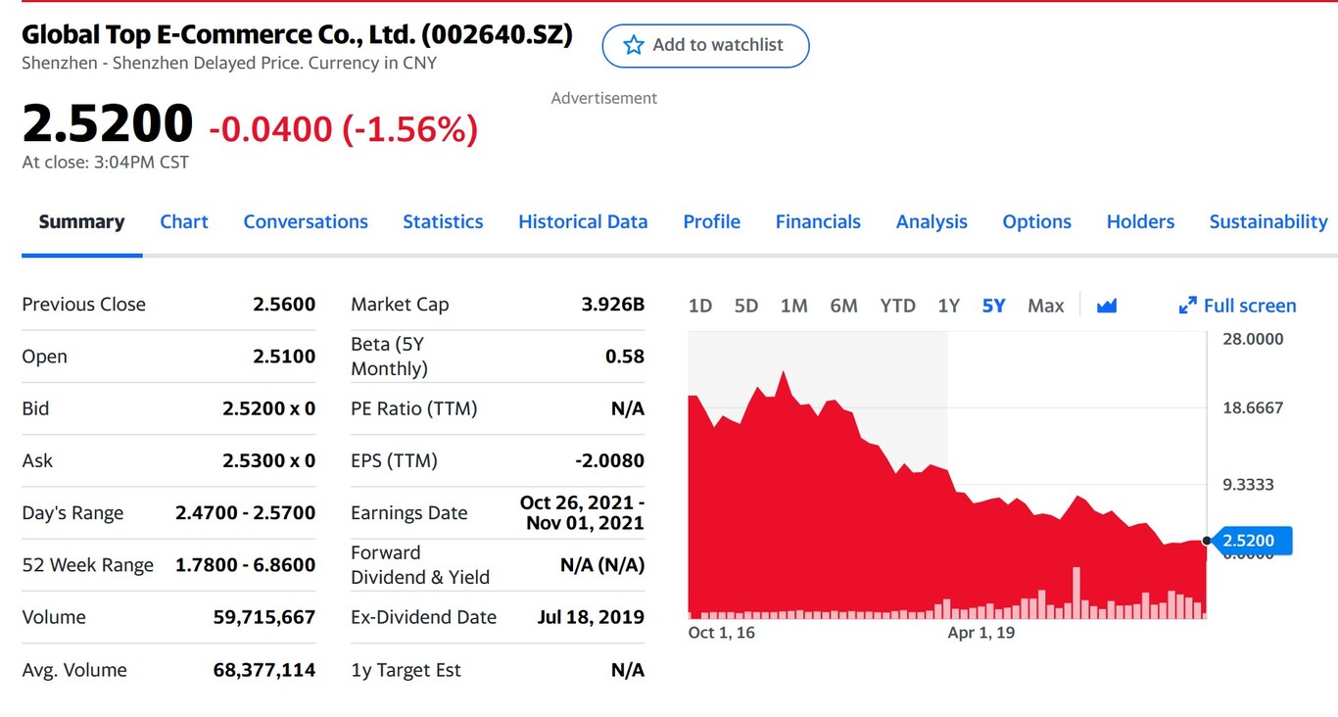Image resolution: width=1338 pixels, height=717 pixels.
Task: Click the Previous Close label
Action: point(83,304)
